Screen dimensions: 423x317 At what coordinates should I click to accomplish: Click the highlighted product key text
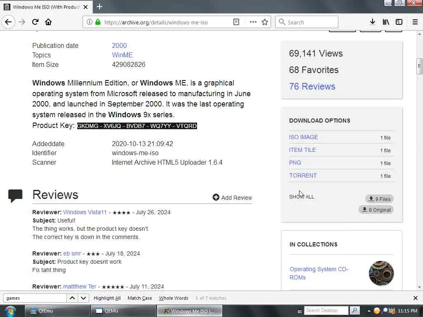point(137,126)
